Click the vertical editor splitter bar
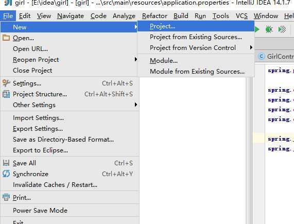The image size is (294, 224). (x=249, y=150)
